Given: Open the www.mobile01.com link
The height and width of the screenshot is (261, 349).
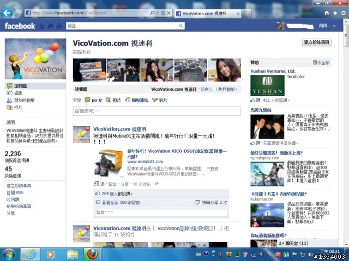Looking at the screenshot, I should pos(145,161).
